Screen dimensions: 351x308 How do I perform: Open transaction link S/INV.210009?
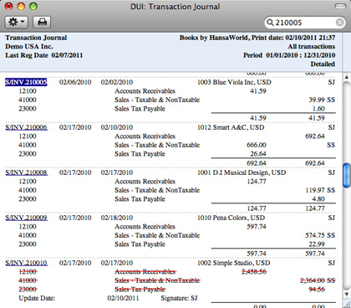pyautogui.click(x=26, y=218)
